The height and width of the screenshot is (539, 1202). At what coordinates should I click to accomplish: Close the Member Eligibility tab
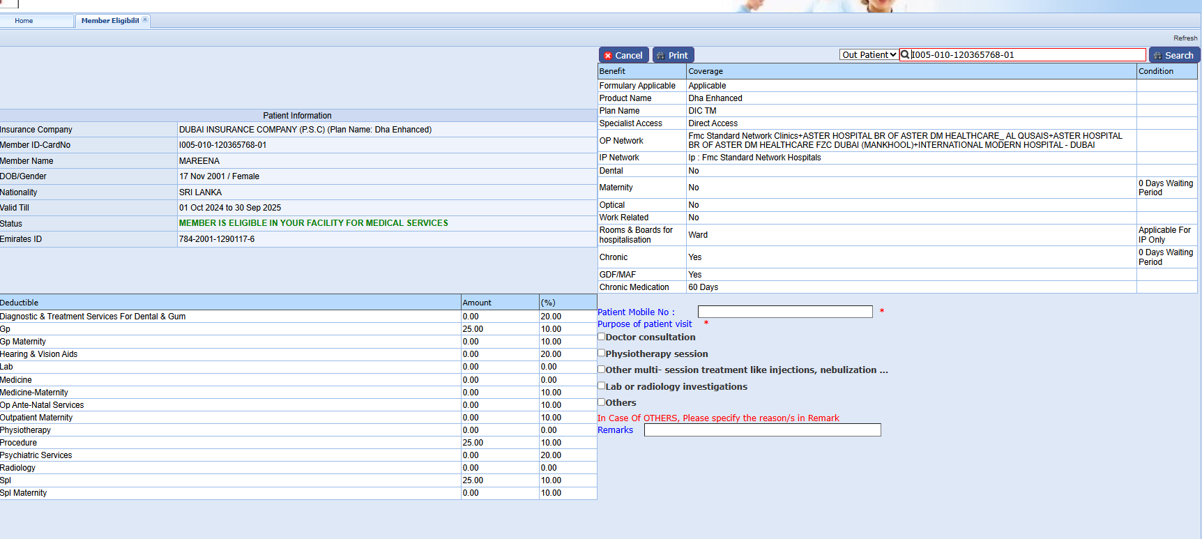coord(145,20)
